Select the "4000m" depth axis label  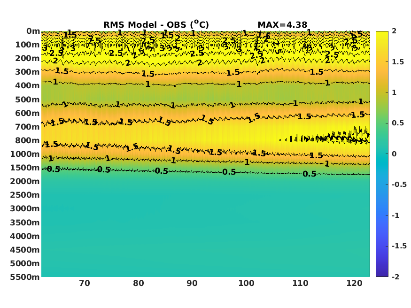tap(25, 237)
